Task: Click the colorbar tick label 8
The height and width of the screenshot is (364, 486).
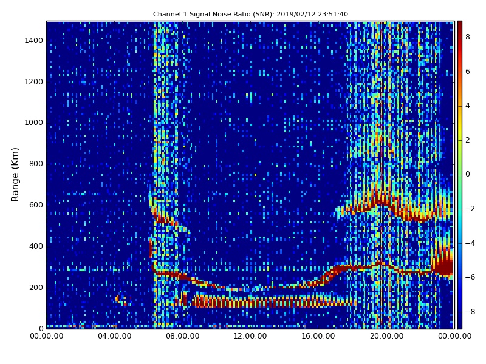Action: [468, 37]
